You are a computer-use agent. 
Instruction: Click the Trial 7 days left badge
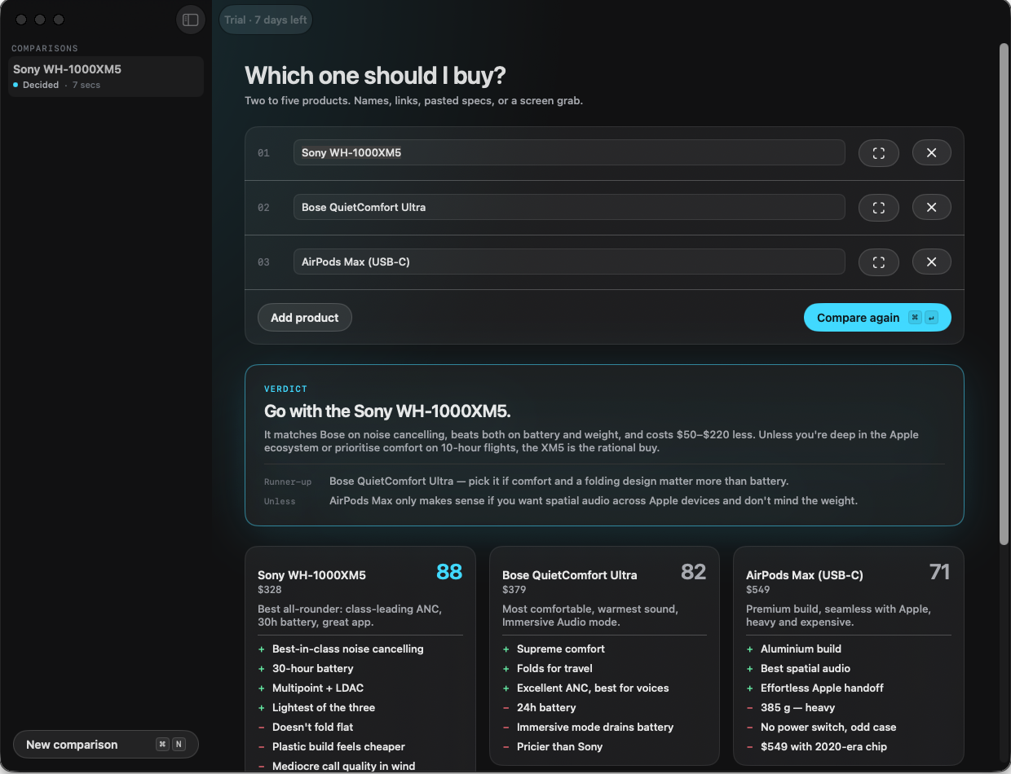pyautogui.click(x=265, y=20)
